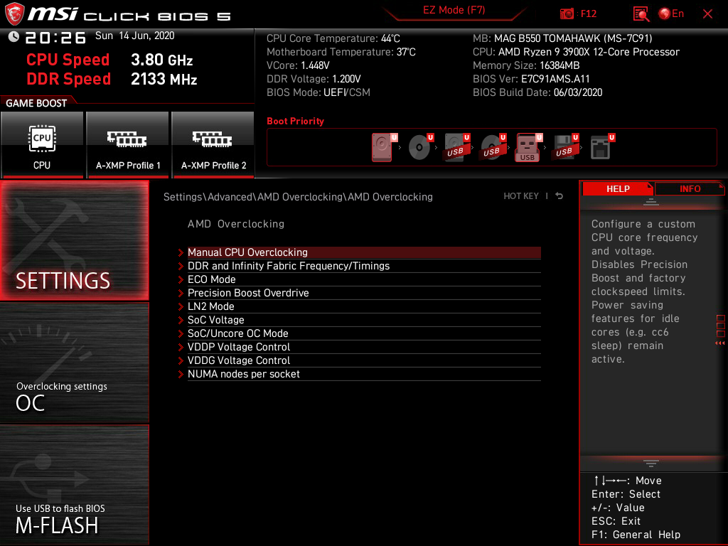Open SoC/Uncore OC Mode submenu

364,333
